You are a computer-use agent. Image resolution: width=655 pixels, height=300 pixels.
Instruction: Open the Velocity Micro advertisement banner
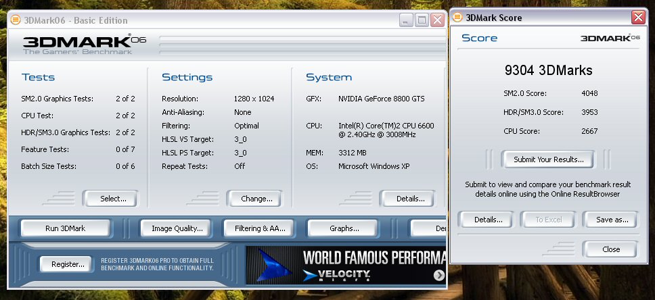tap(346, 266)
